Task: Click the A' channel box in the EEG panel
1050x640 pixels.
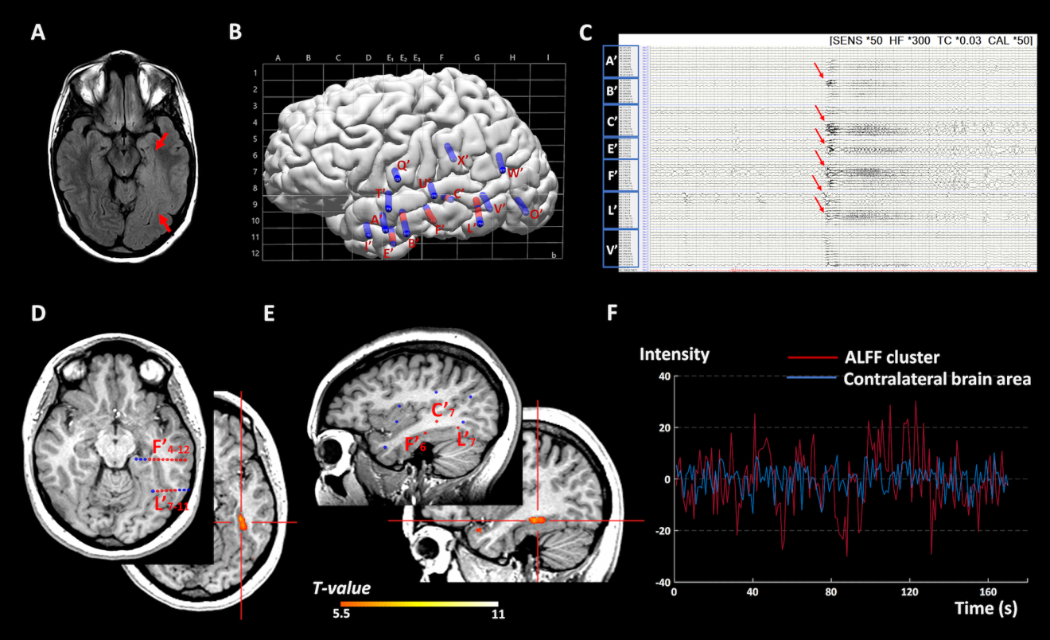Action: point(620,61)
